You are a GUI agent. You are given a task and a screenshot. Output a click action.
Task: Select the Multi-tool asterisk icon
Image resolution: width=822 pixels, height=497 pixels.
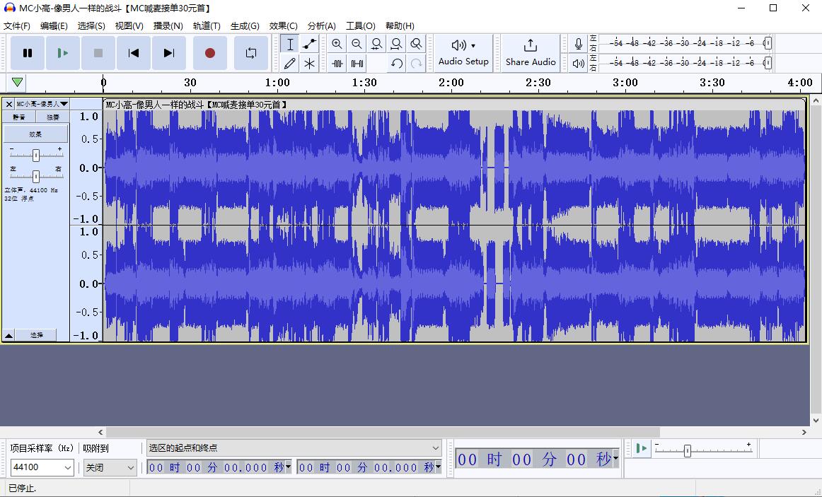(309, 64)
